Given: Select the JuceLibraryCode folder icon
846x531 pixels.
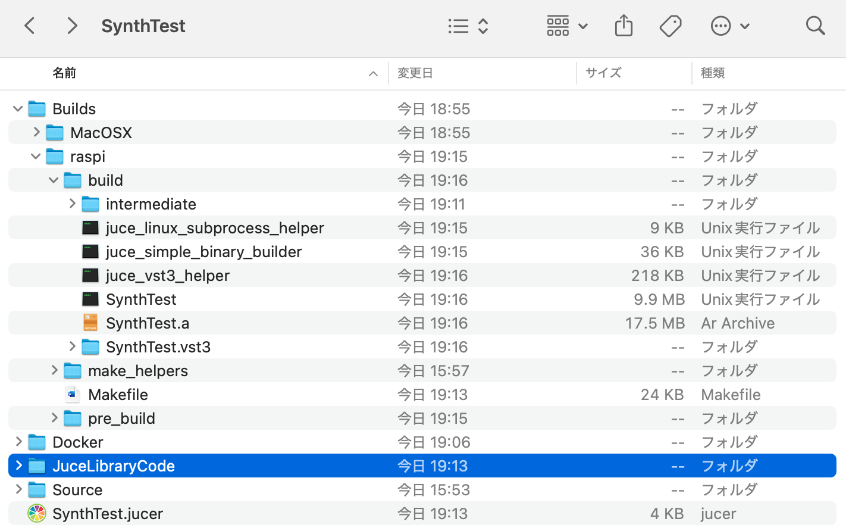Looking at the screenshot, I should pyautogui.click(x=37, y=466).
